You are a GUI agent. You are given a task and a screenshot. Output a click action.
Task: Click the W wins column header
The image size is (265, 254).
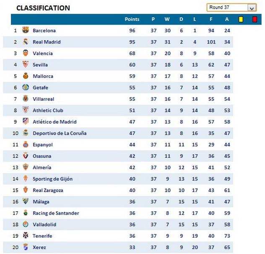[x=167, y=19]
